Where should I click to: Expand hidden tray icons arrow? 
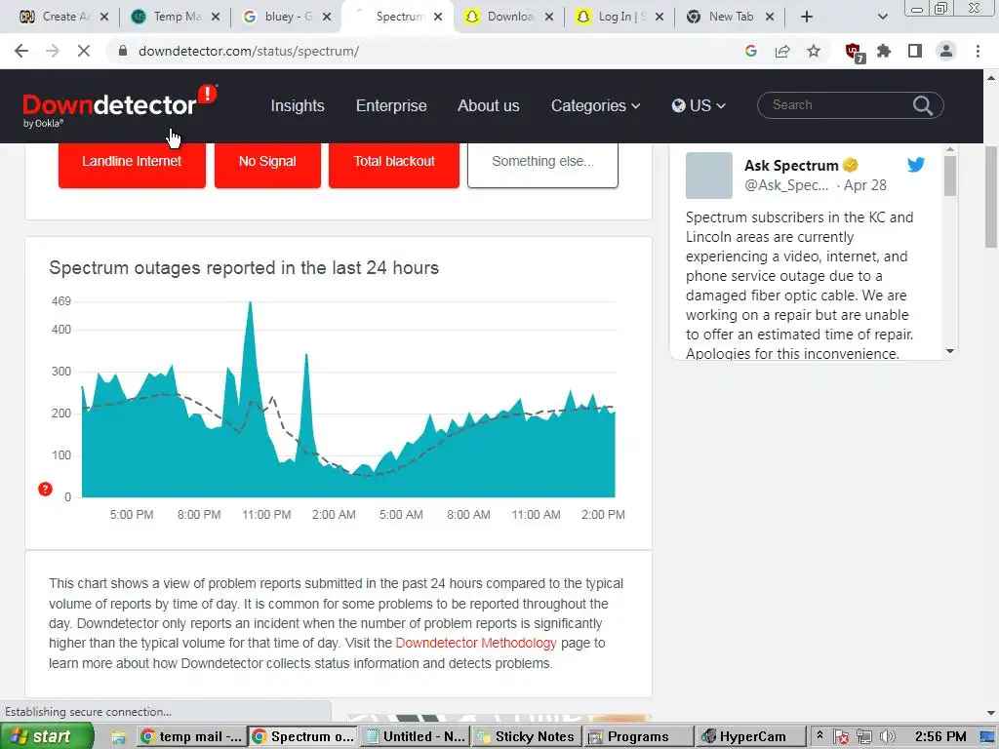coord(819,735)
